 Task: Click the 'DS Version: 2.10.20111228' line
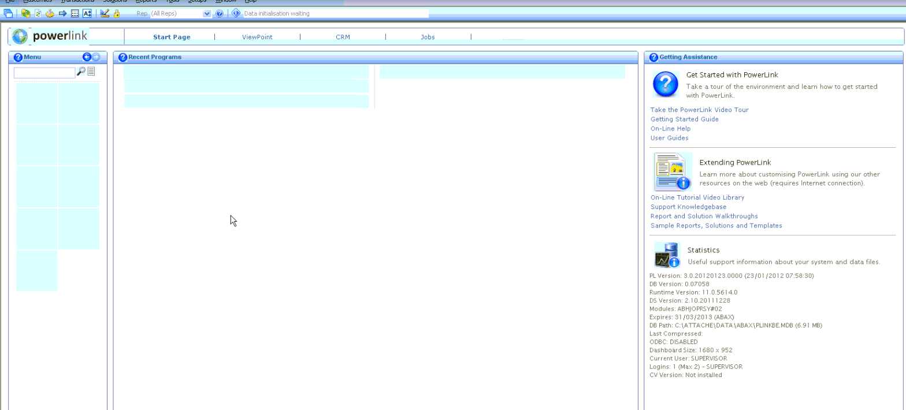(x=690, y=301)
